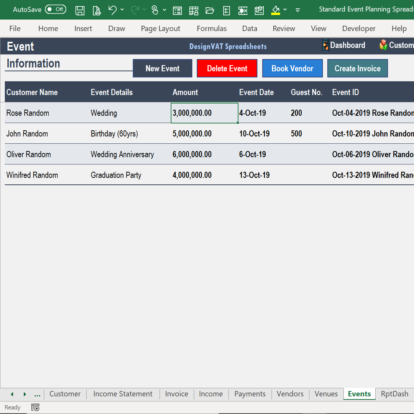Screen dimensions: 414x414
Task: Click the Undo icon
Action: (x=112, y=10)
